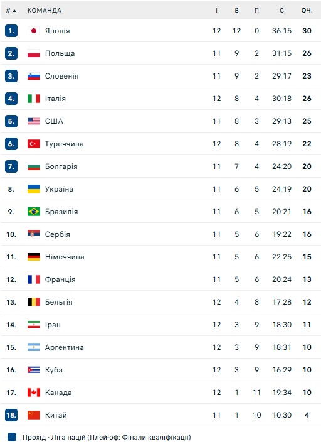This screenshot has height=444, width=321.
Task: Click the Poland flag icon
Action: point(34,53)
